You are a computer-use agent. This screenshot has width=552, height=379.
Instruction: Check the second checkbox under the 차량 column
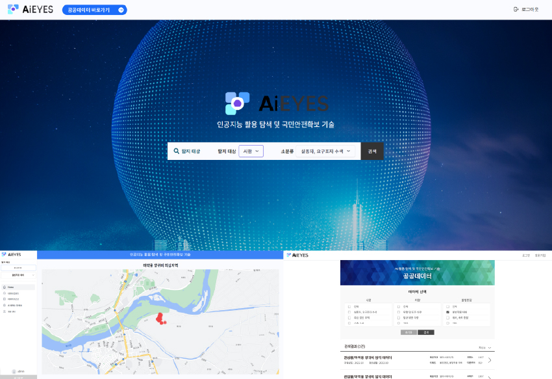399,312
